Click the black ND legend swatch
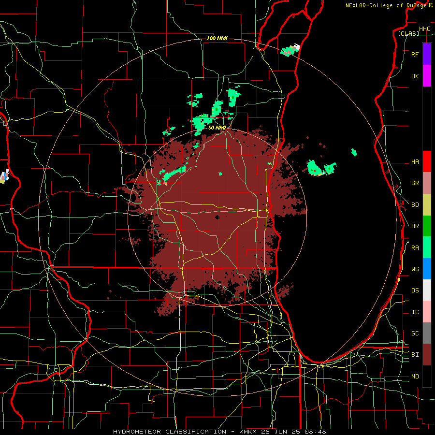Screen dimensions: 435x435 tap(427, 376)
